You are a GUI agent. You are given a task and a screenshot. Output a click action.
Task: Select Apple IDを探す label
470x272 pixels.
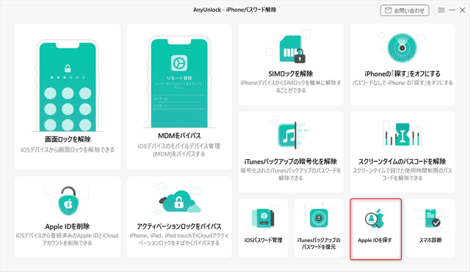[x=375, y=240]
